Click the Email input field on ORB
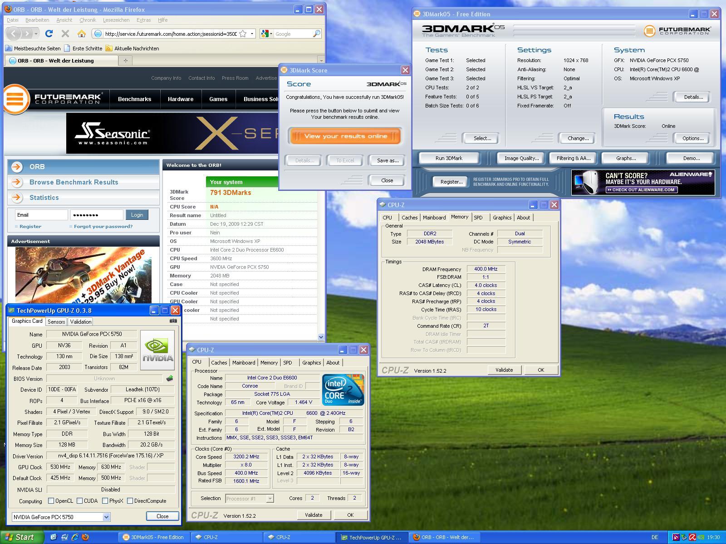The height and width of the screenshot is (544, 726). click(x=41, y=215)
